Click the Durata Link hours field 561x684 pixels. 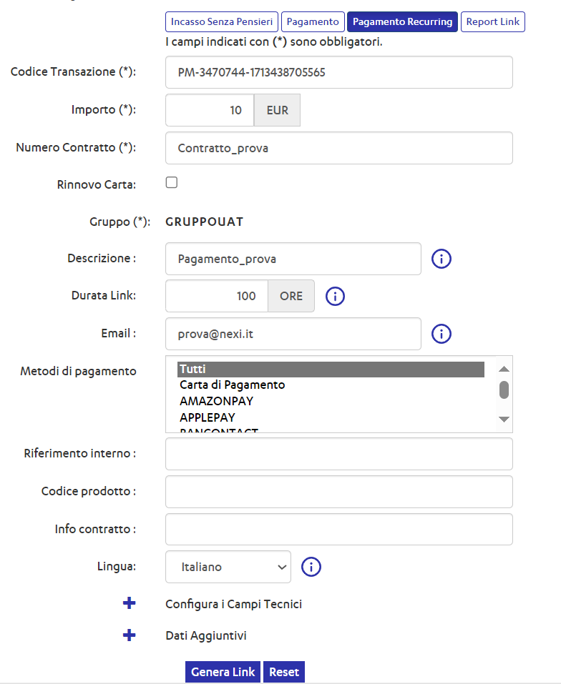pos(217,296)
